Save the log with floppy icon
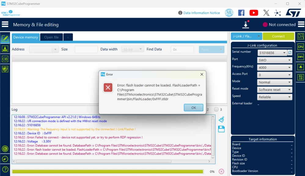This screenshot has width=305, height=176. coord(221,129)
